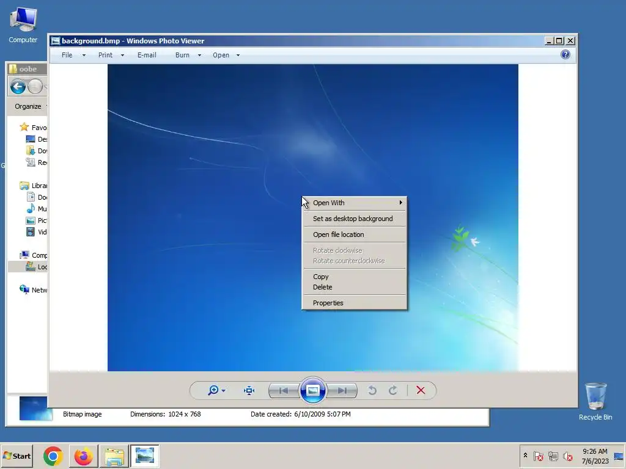Click Show desktop icon at taskbar end
This screenshot has width=626, height=469.
pos(619,456)
